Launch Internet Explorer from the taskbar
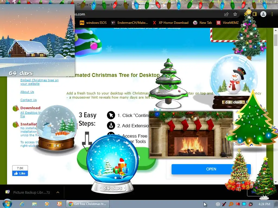 click(22, 204)
